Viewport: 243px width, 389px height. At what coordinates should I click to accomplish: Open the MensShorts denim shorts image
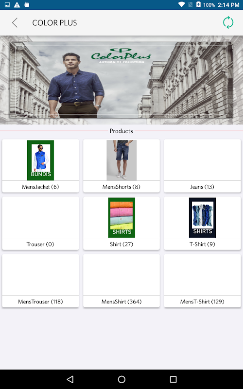pyautogui.click(x=121, y=160)
